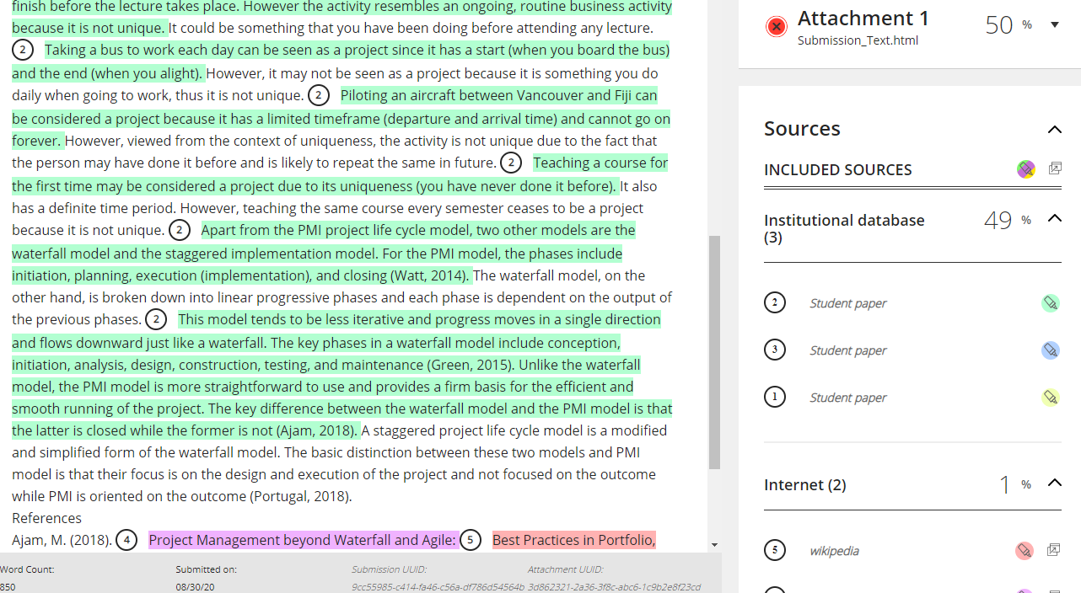Open the included sources print view icon
The image size is (1081, 593).
tap(1054, 168)
